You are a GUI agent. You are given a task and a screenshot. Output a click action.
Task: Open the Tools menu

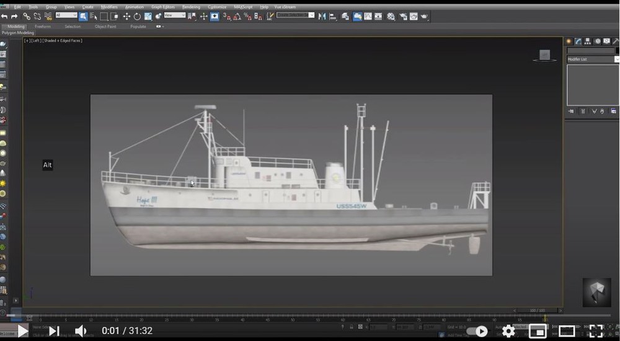pos(33,7)
